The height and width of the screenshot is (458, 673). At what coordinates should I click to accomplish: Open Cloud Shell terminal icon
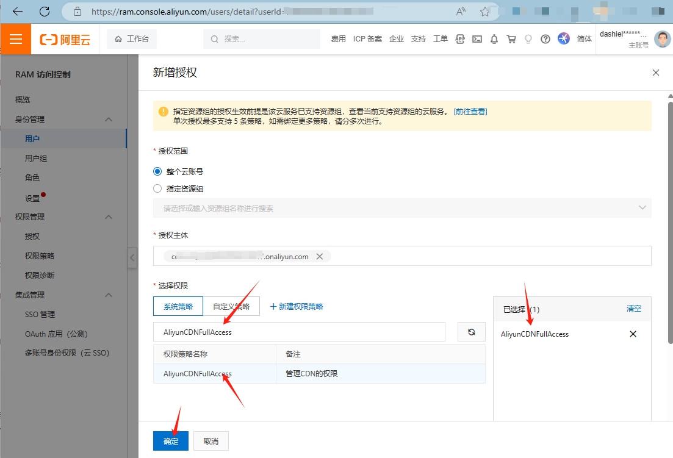(x=477, y=39)
